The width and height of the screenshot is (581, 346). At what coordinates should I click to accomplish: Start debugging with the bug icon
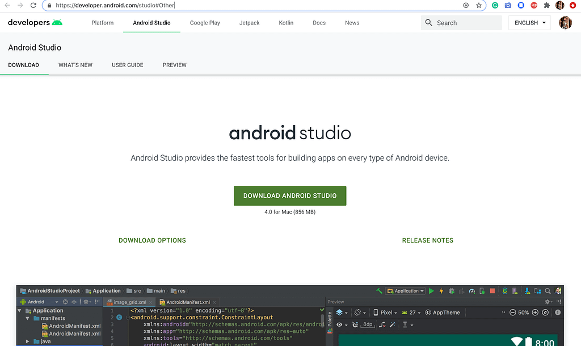click(x=451, y=291)
